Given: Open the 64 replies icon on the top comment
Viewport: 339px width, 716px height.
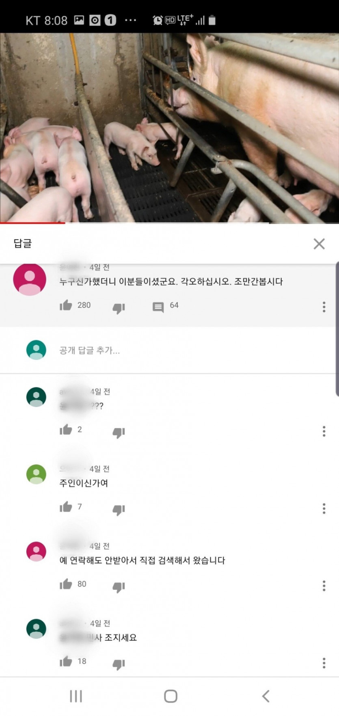Looking at the screenshot, I should point(158,307).
